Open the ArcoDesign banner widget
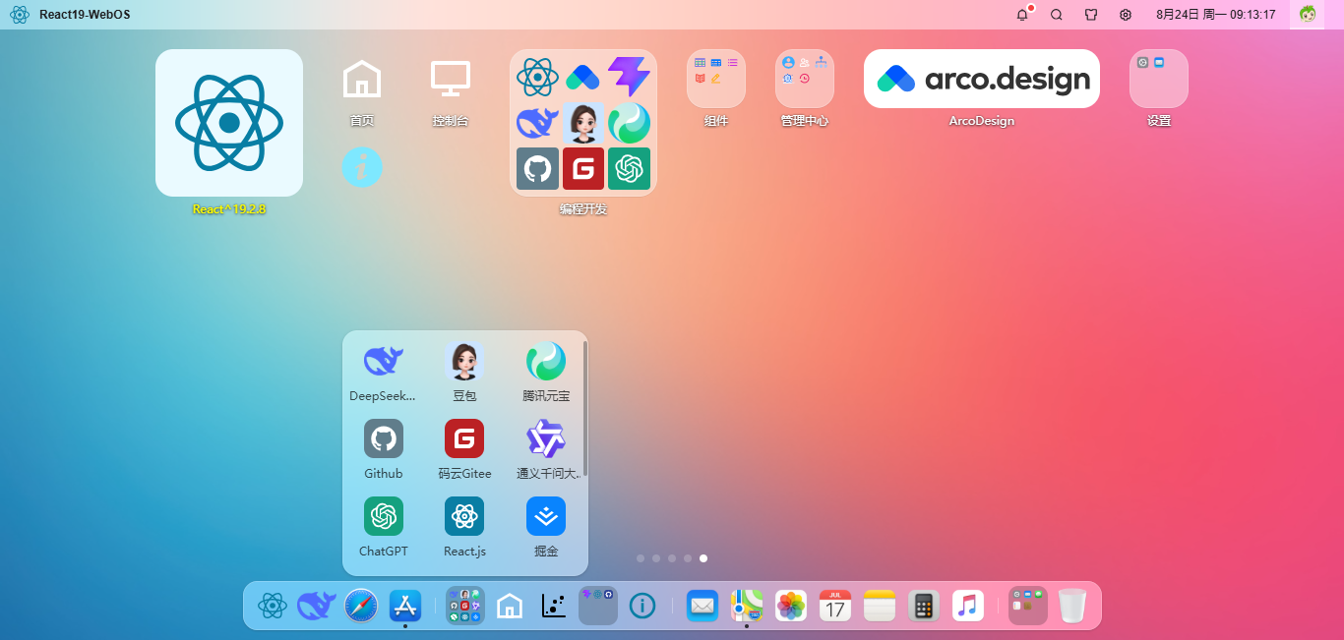Image resolution: width=1344 pixels, height=640 pixels. [x=982, y=79]
